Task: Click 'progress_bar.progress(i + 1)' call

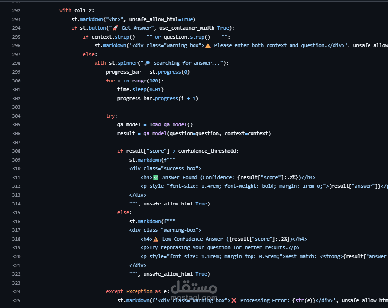Action: click(158, 99)
